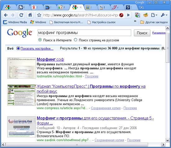171x148 pixels.
Task: Maximize the browser window
Action: 156,2
